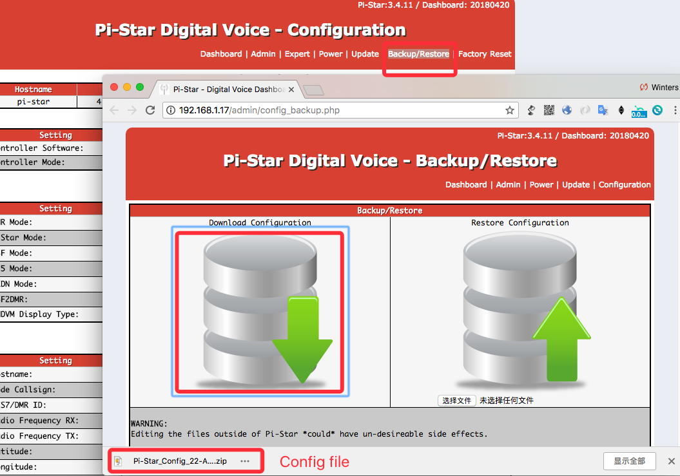Open Update link in Configuration window
This screenshot has width=680, height=476.
pos(365,53)
